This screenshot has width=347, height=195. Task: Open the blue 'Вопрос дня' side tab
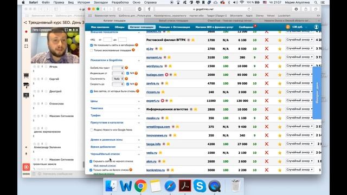coord(317,93)
